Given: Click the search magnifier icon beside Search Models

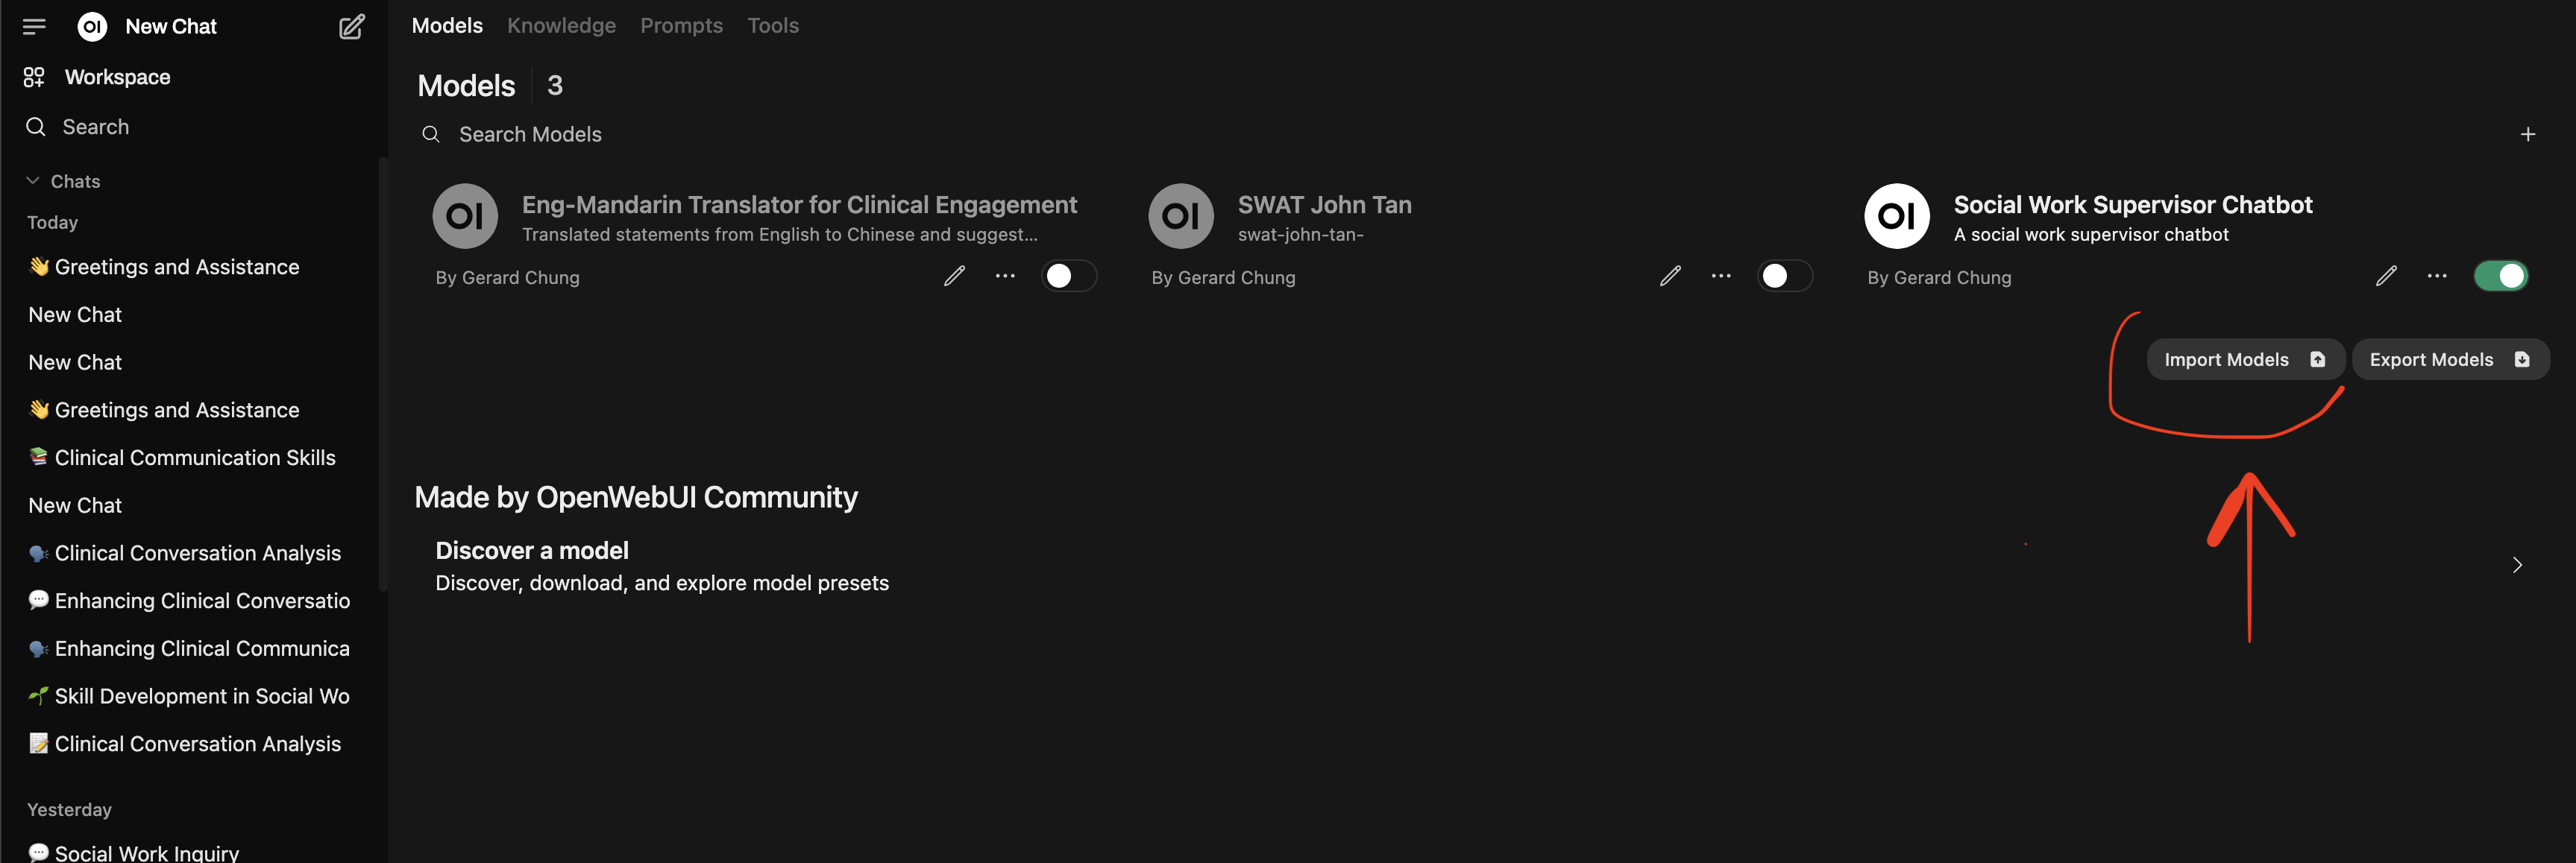Looking at the screenshot, I should point(431,134).
